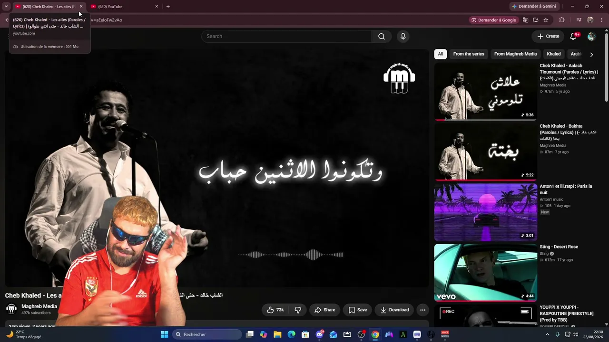
Task: Like the video with thumbs up
Action: click(x=275, y=310)
